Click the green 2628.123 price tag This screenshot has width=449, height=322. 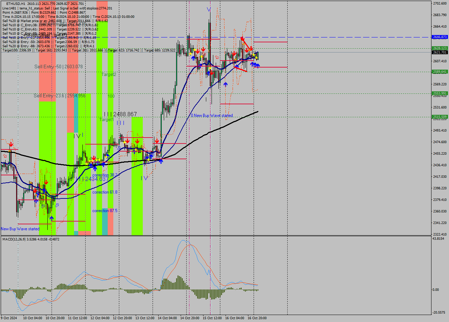point(440,48)
